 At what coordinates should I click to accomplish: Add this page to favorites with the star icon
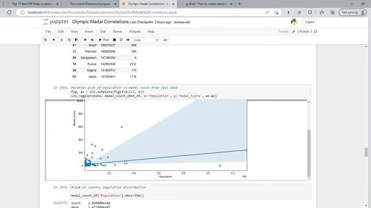(x=276, y=13)
